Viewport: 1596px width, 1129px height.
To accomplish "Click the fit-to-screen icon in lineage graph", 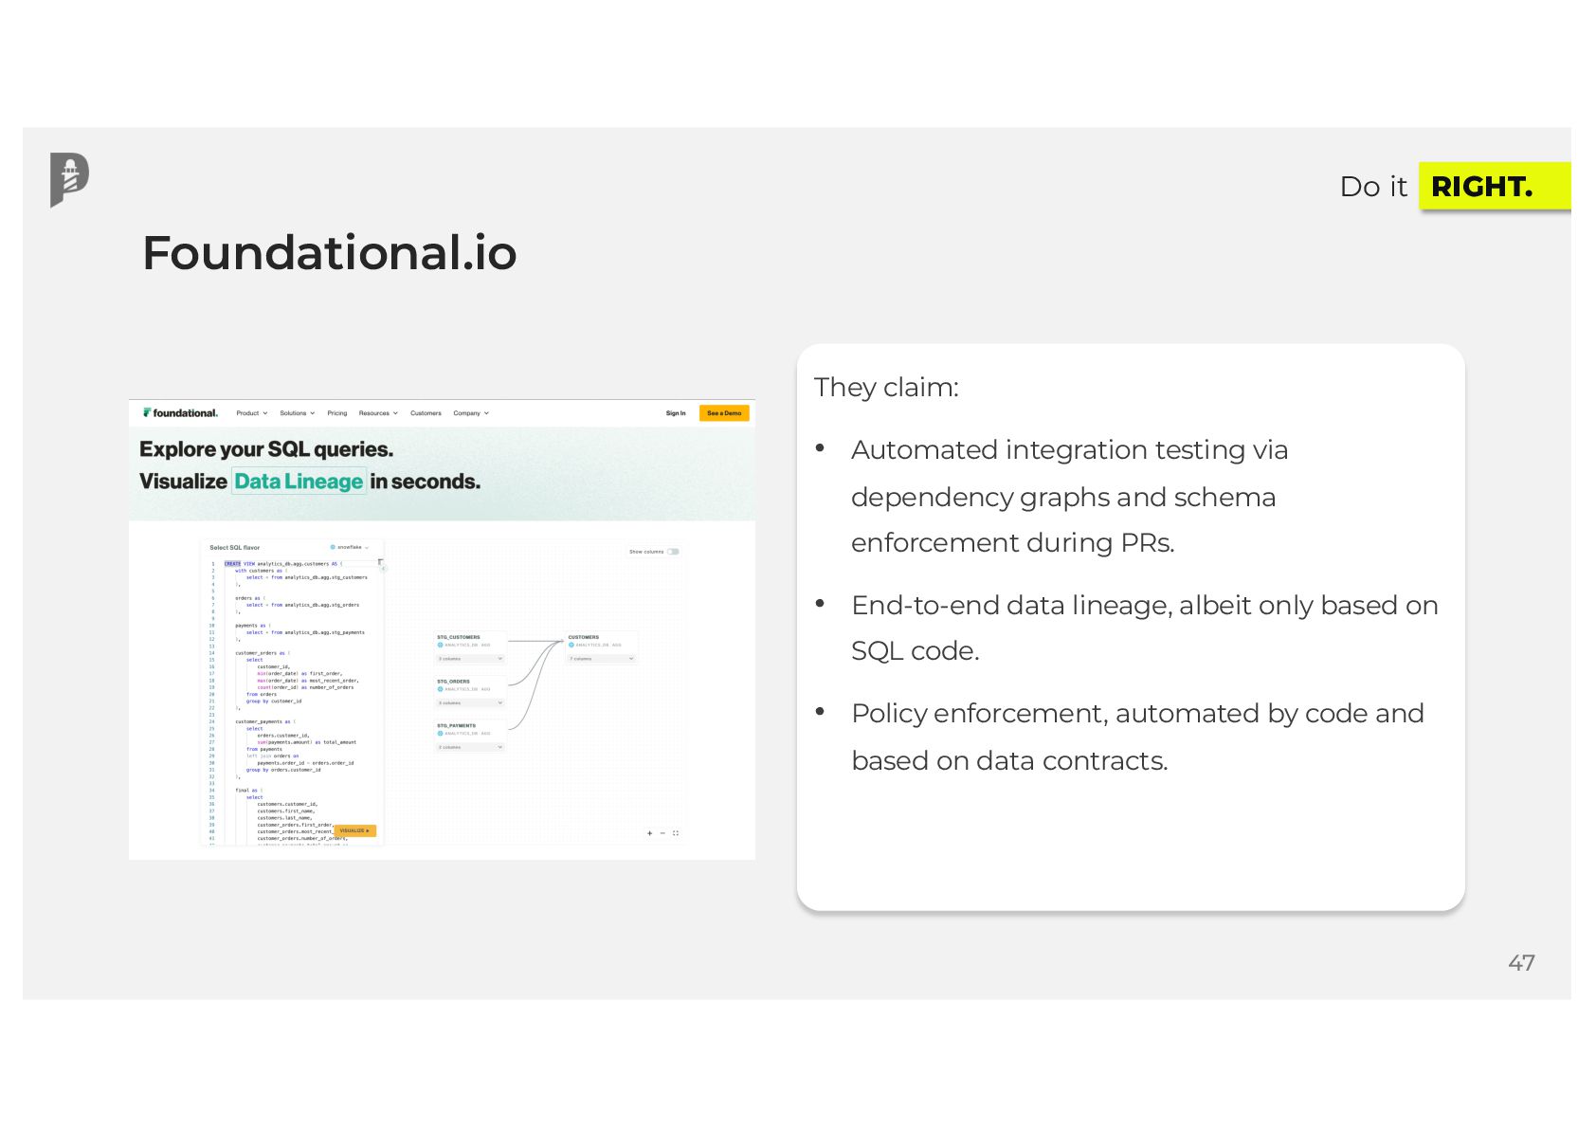I will (676, 833).
